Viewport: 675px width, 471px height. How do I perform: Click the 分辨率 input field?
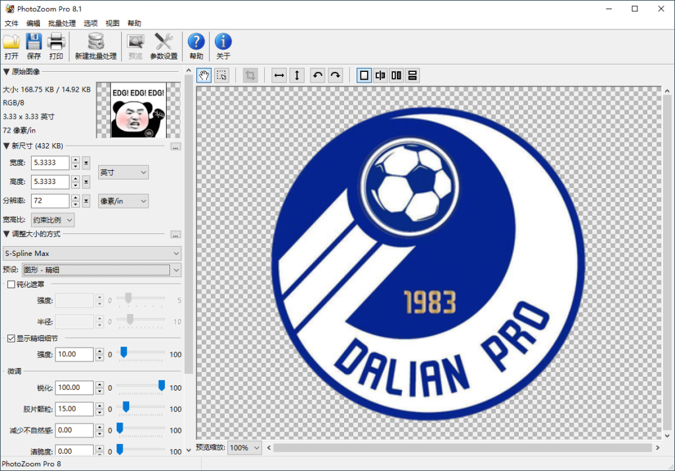pyautogui.click(x=50, y=201)
